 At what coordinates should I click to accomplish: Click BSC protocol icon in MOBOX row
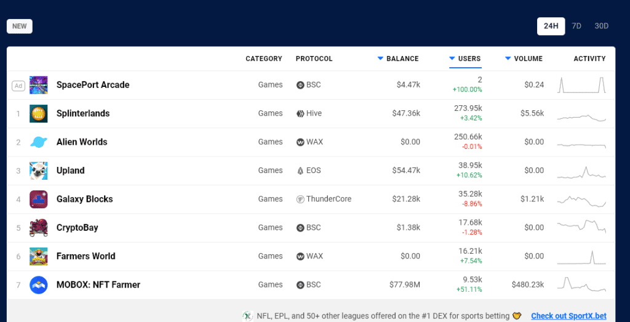click(x=300, y=285)
